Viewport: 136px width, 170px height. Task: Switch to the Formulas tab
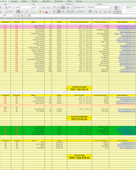pos(59,1)
